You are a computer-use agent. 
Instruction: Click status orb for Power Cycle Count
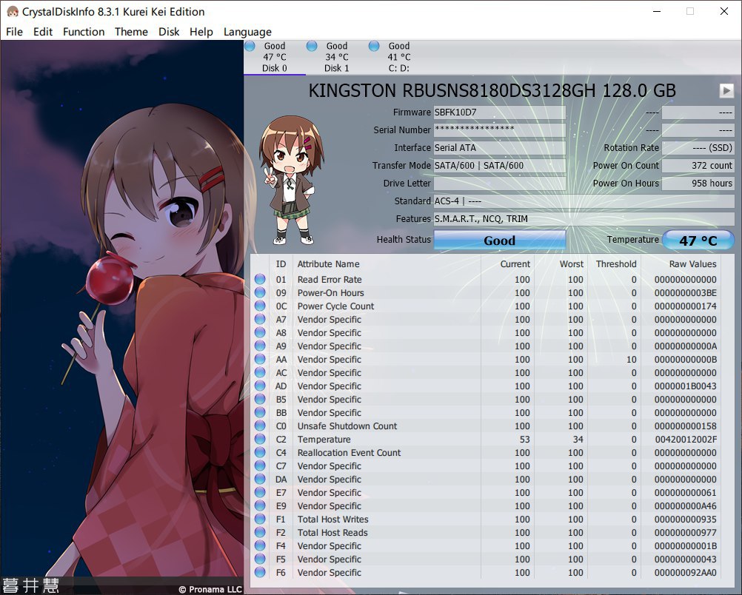[260, 306]
